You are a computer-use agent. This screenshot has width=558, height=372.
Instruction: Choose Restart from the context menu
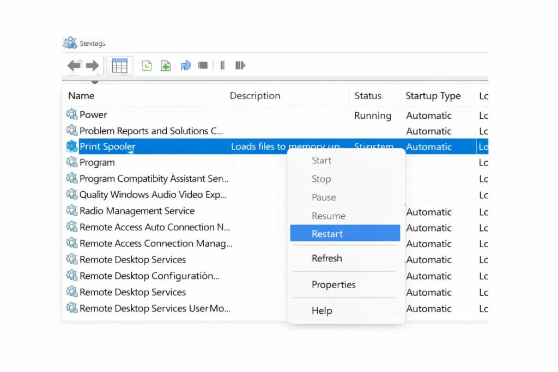pos(327,234)
